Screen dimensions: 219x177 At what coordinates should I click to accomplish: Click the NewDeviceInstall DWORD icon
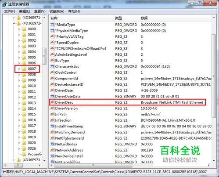coord(52,156)
